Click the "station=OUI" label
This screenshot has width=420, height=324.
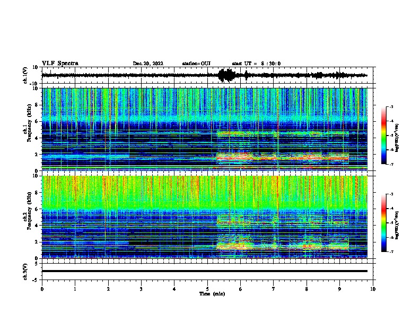click(x=196, y=64)
